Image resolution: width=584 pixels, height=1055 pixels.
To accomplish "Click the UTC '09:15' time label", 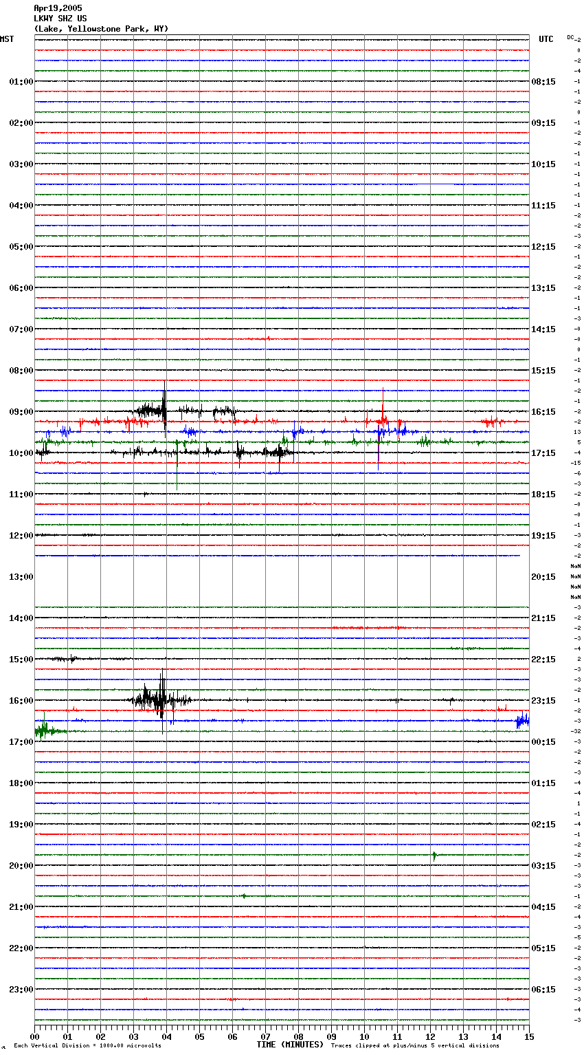I will [543, 123].
